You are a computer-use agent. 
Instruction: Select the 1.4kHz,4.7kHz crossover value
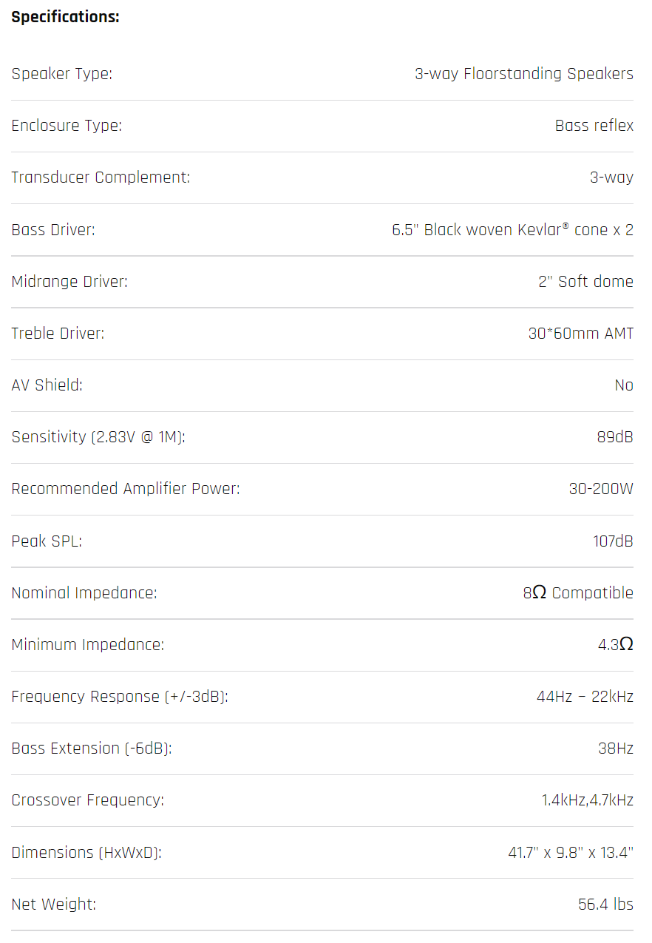587,800
